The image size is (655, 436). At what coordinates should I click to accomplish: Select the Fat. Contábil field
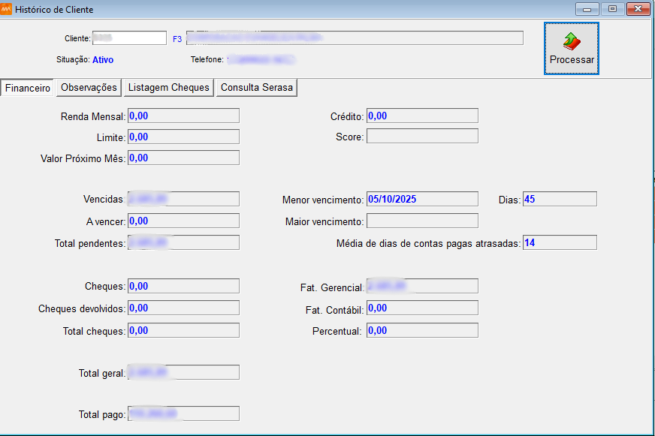point(422,308)
